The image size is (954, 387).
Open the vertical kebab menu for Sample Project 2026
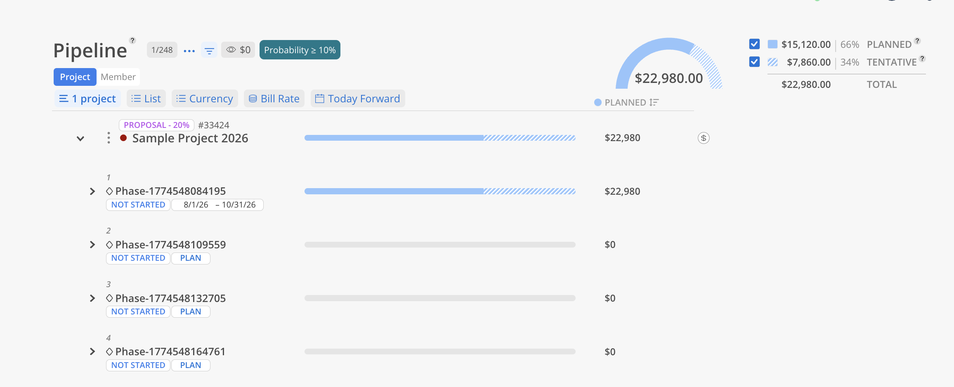click(x=109, y=138)
